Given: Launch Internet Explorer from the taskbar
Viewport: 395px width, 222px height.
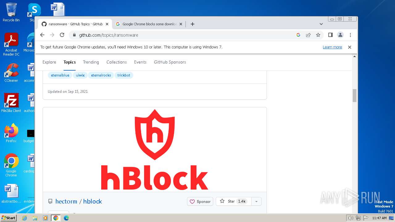Looking at the screenshot, I should 25,218.
